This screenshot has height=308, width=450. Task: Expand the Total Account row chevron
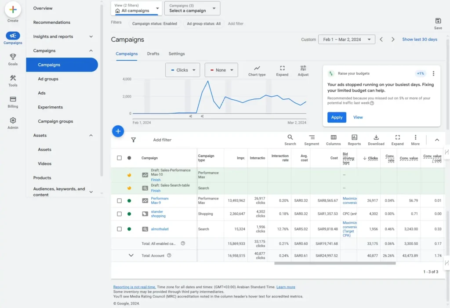coord(131,255)
